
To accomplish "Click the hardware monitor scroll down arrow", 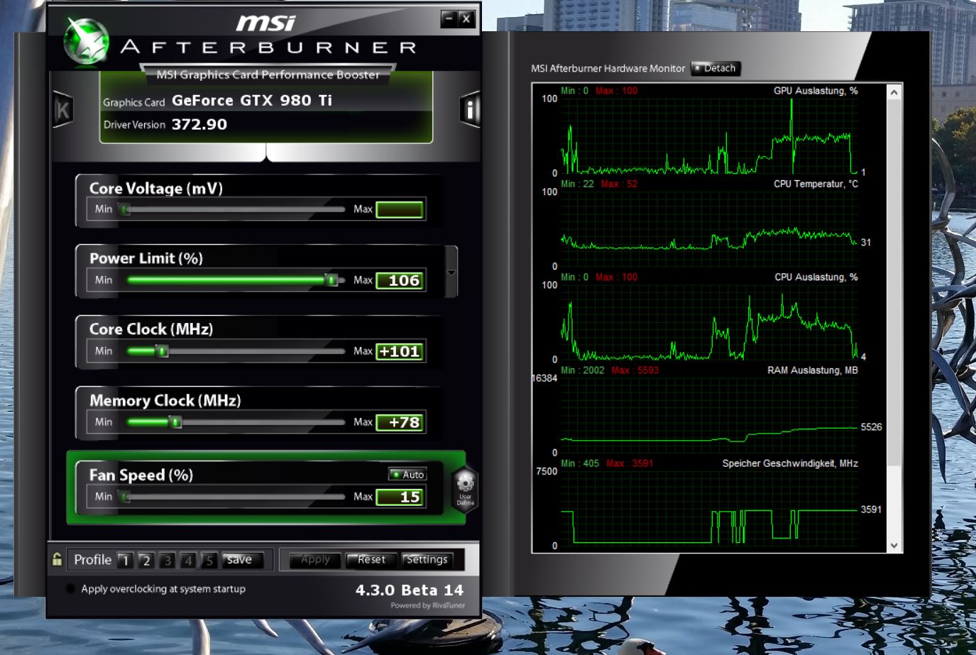I will (894, 545).
